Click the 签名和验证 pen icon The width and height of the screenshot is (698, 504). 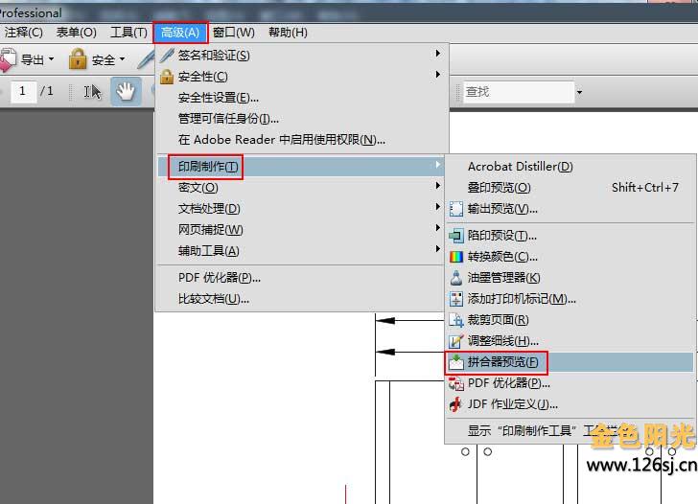coord(167,56)
